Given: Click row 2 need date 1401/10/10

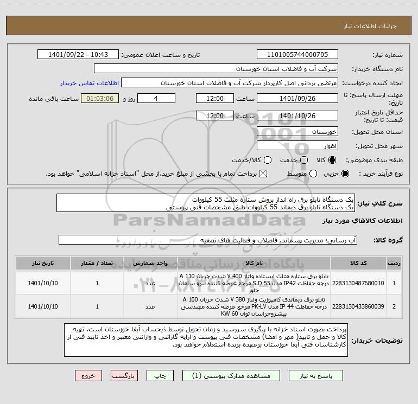Looking at the screenshot, I should click(43, 306).
